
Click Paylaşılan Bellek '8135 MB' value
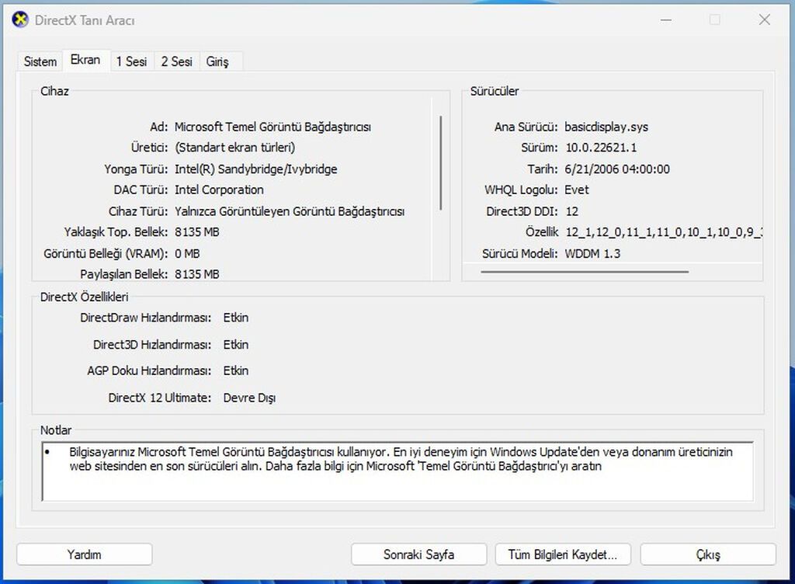coord(196,274)
